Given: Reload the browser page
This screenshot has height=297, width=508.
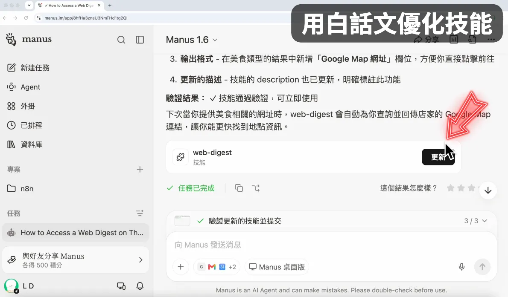Looking at the screenshot, I should coord(26,18).
